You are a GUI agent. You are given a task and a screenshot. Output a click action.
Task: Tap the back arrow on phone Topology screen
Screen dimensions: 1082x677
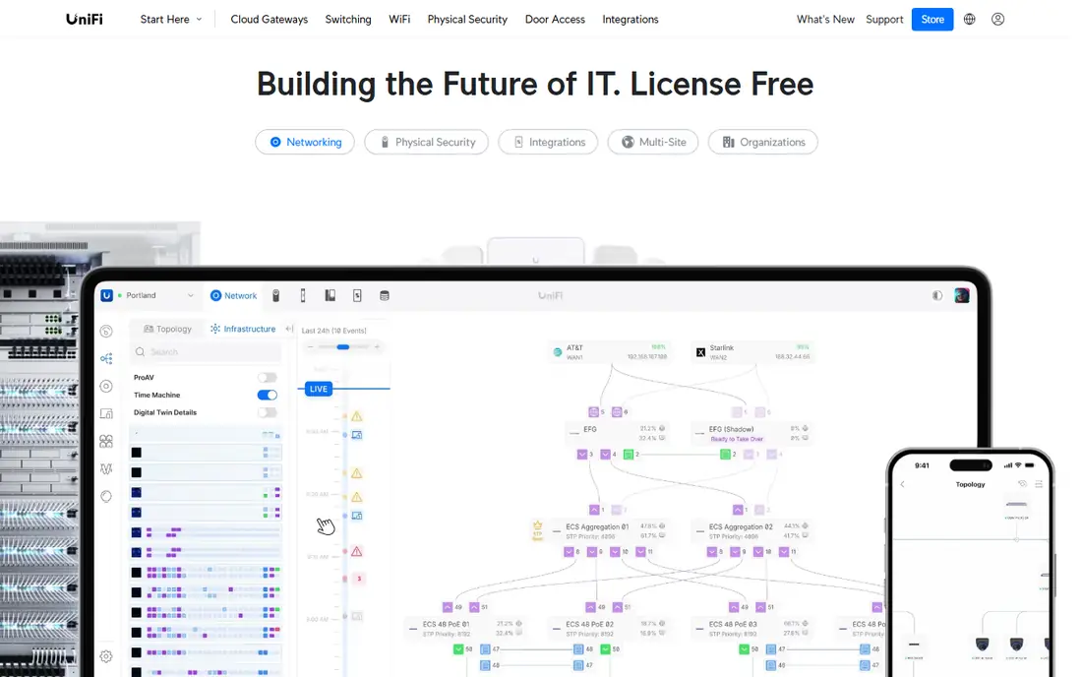(902, 484)
